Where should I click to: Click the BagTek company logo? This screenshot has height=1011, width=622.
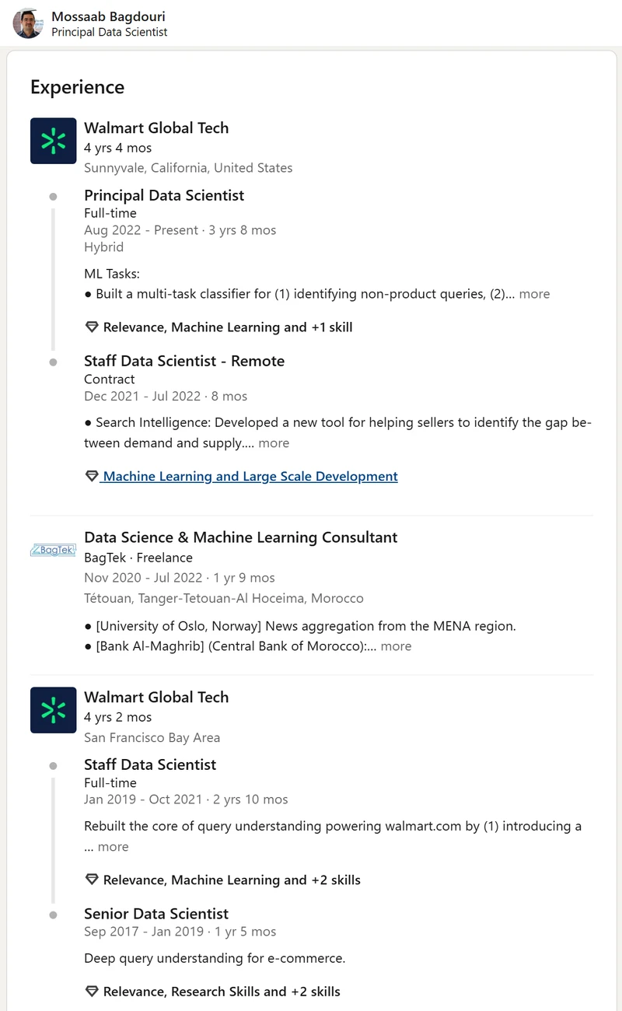point(53,550)
